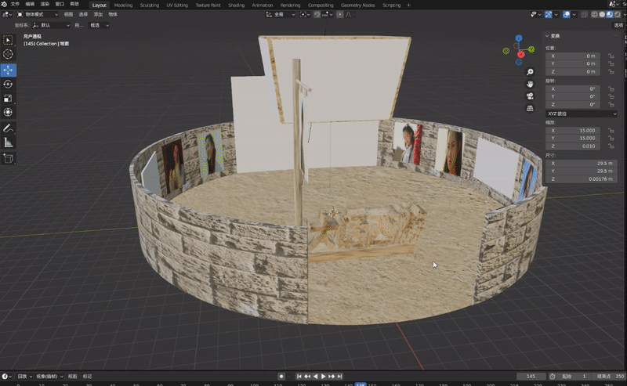Open the object mode dropdown
The height and width of the screenshot is (386, 627).
(37, 14)
